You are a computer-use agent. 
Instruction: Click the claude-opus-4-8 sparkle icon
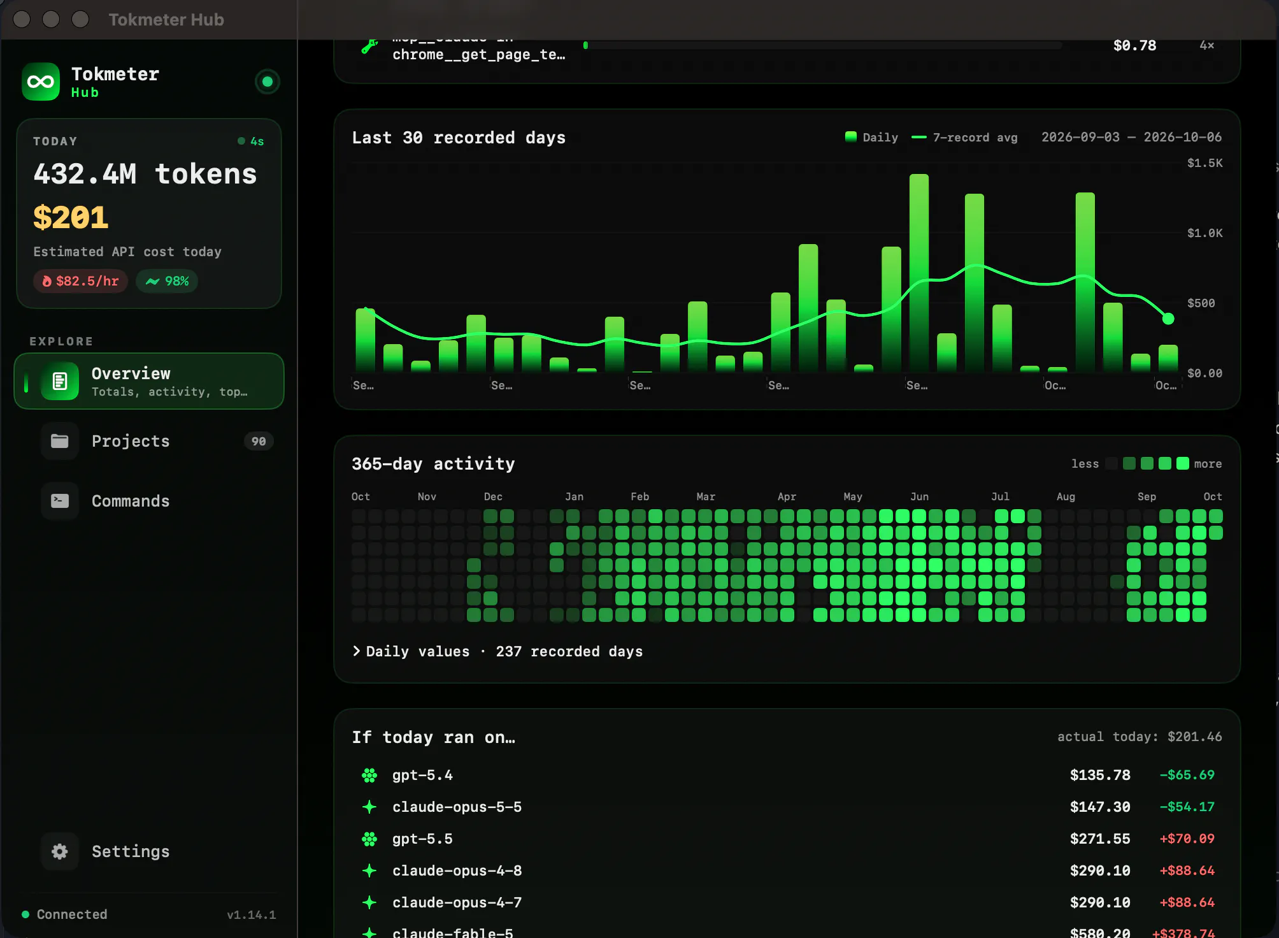369,871
